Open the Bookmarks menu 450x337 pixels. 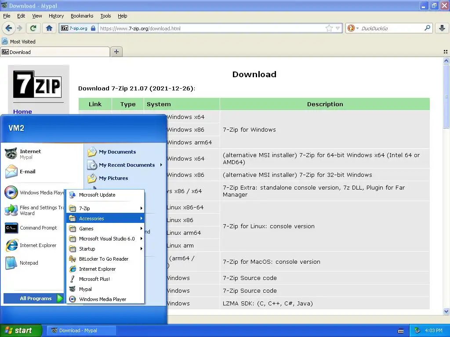82,16
